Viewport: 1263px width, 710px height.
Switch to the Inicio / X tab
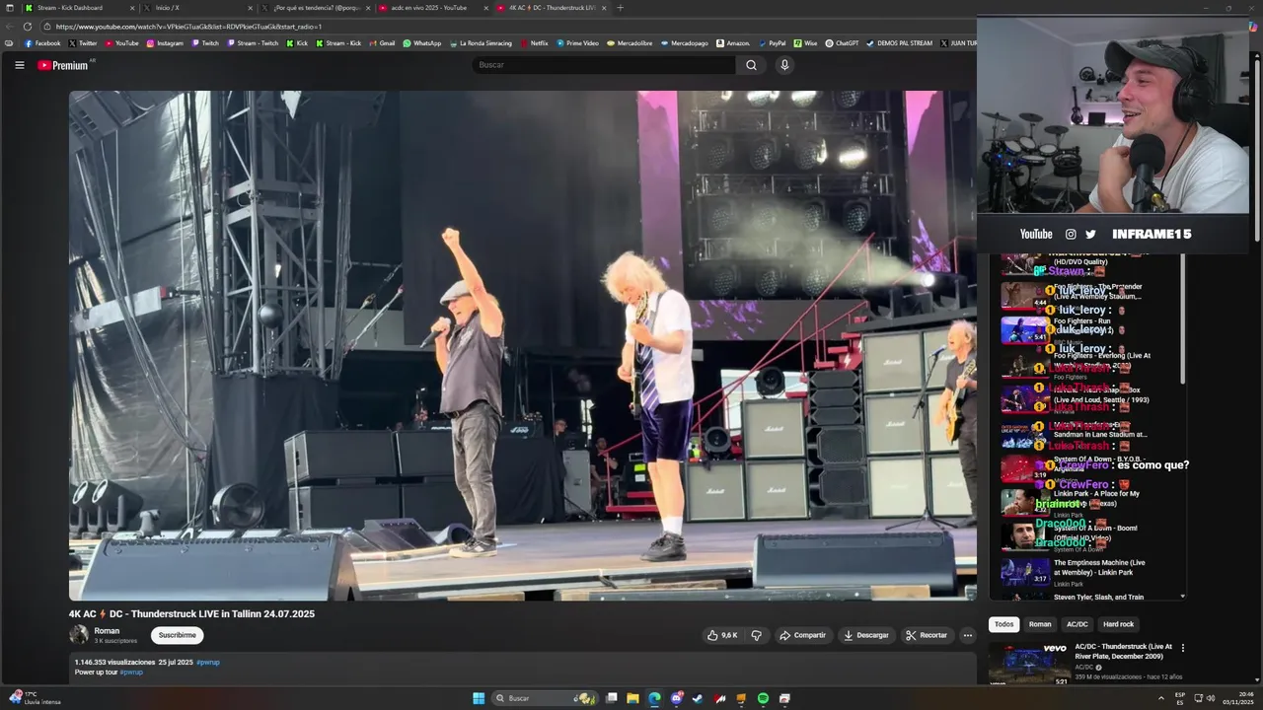[197, 8]
